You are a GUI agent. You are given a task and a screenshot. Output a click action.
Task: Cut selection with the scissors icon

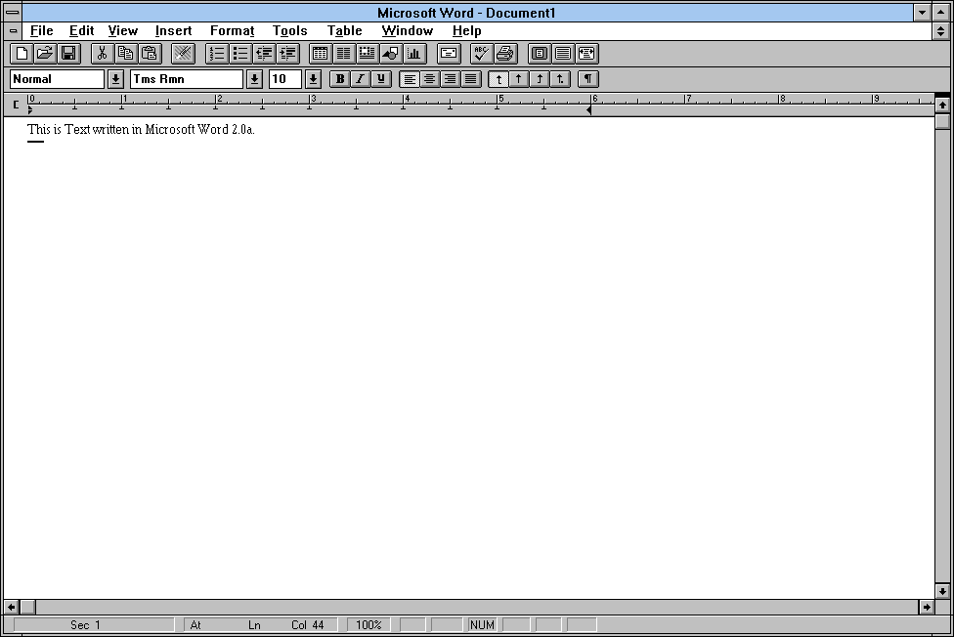pos(103,54)
